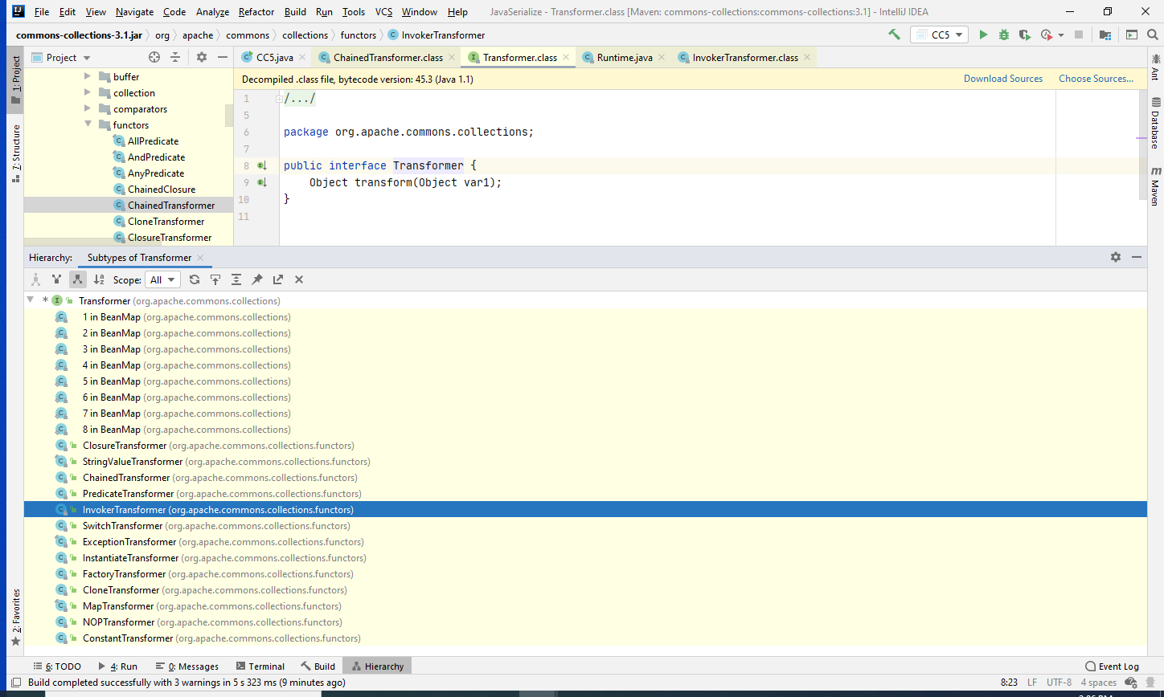Export hierarchy to text file

click(278, 279)
